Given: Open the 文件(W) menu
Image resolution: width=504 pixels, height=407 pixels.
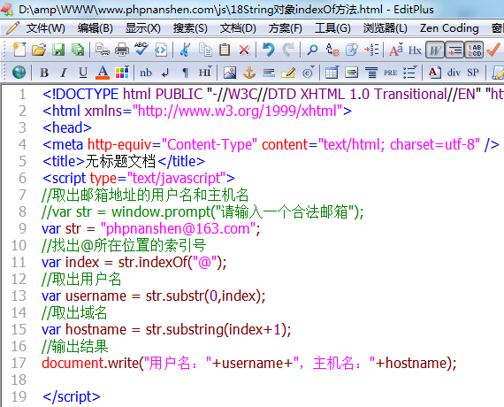Looking at the screenshot, I should (45, 28).
